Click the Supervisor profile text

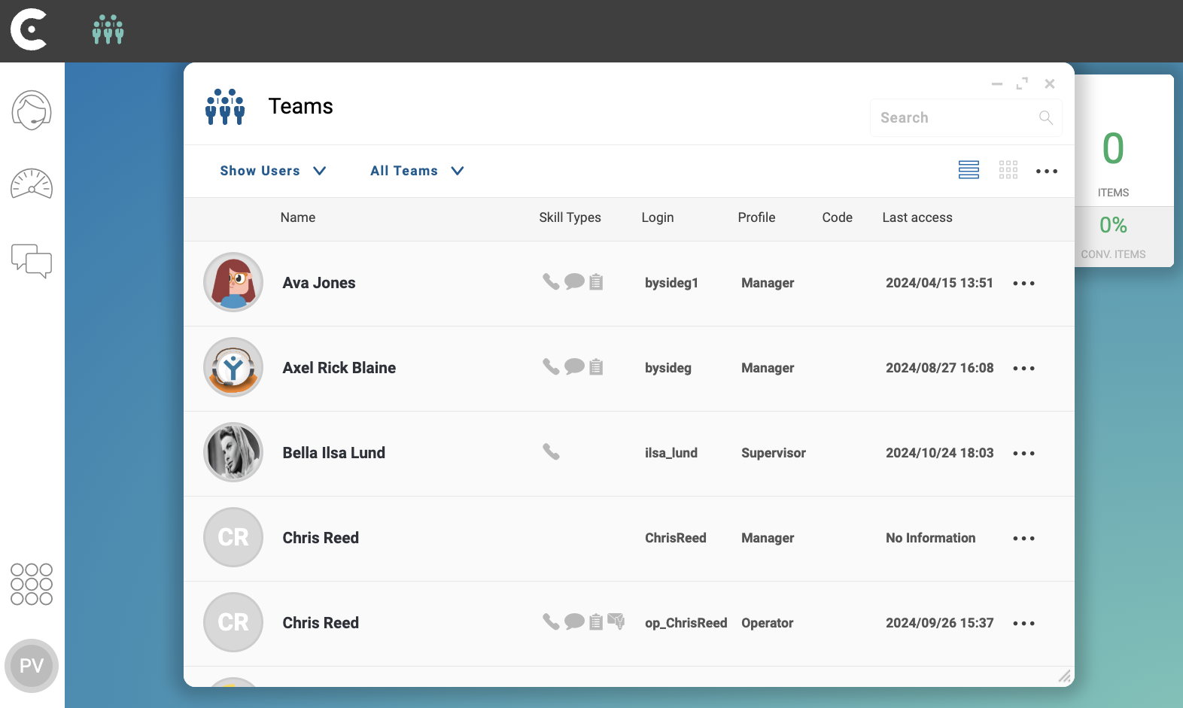774,453
